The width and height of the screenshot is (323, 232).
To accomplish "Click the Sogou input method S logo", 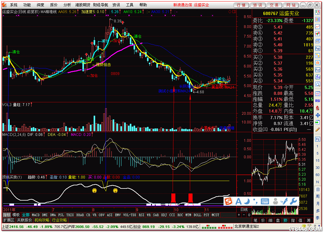I will pos(228,201).
